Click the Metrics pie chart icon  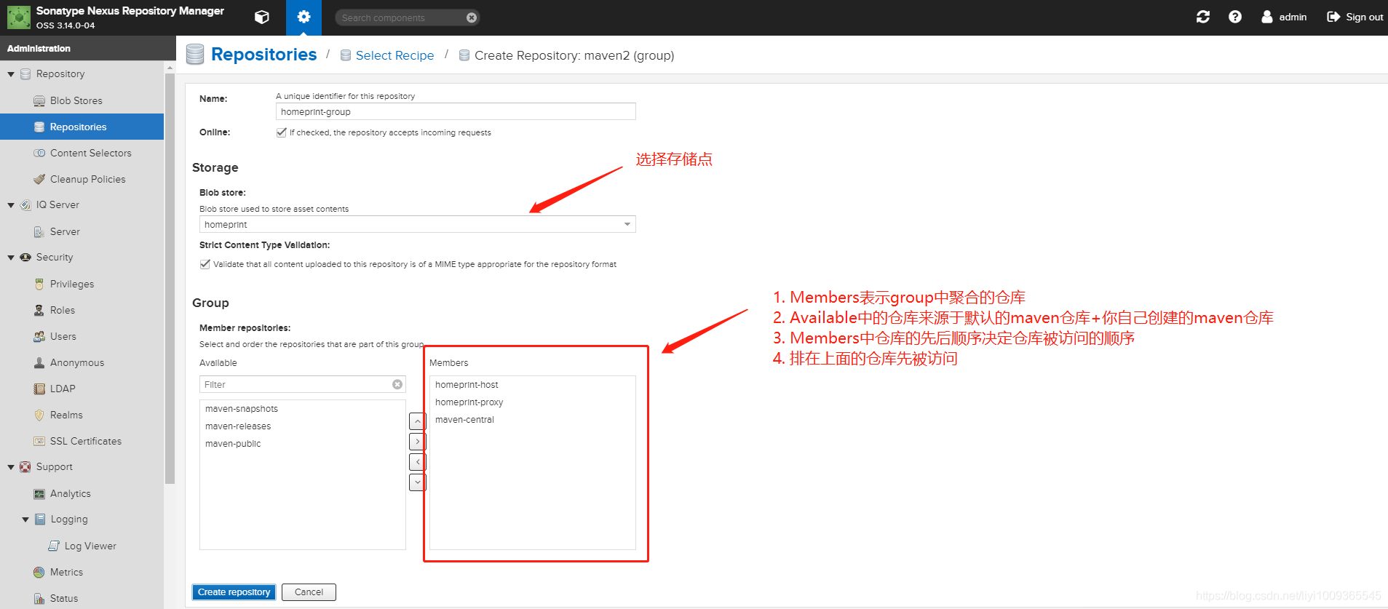pos(39,572)
